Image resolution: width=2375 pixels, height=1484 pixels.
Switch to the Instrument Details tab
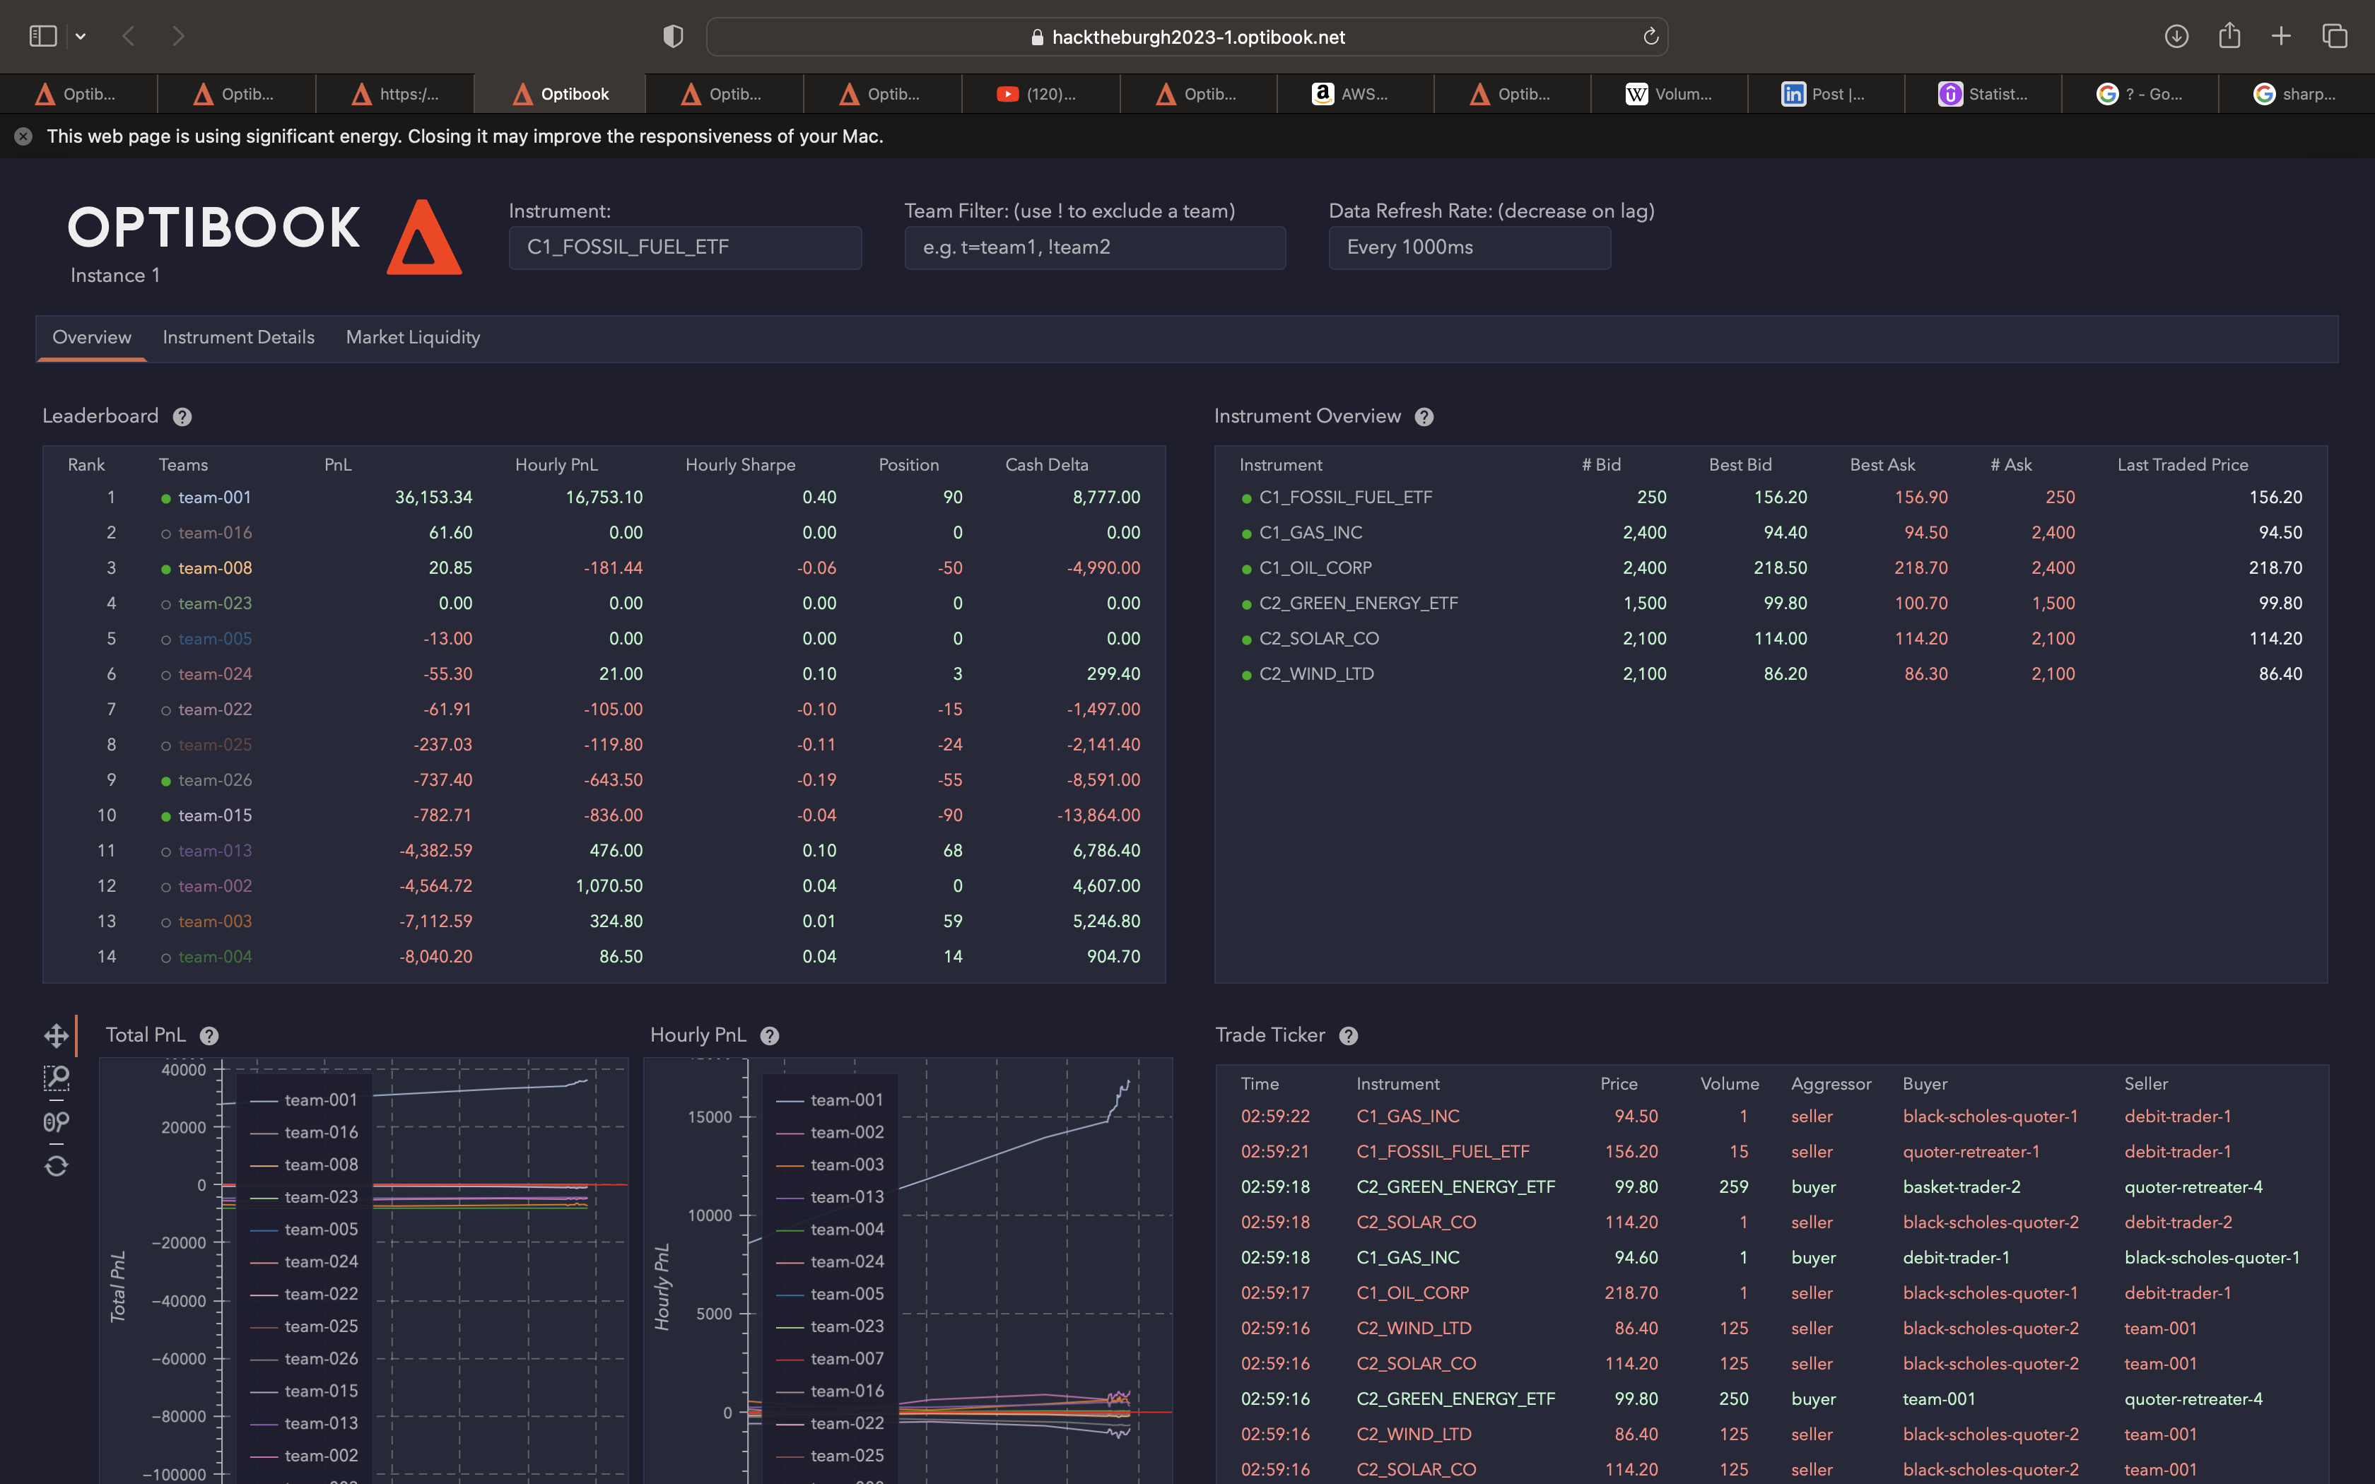(238, 338)
